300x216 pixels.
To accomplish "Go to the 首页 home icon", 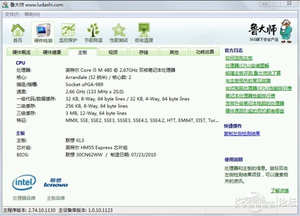I will (x=18, y=33).
